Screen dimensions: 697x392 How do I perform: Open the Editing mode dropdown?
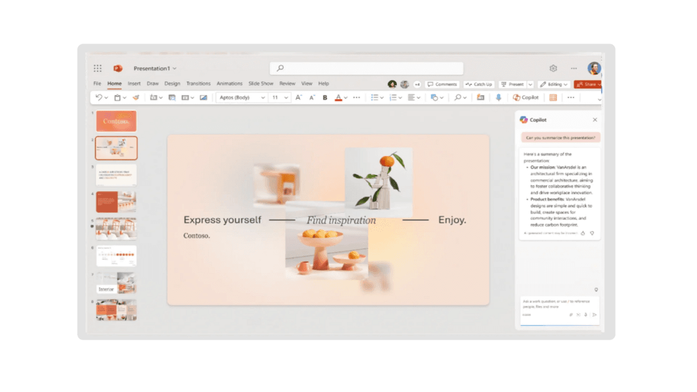554,84
